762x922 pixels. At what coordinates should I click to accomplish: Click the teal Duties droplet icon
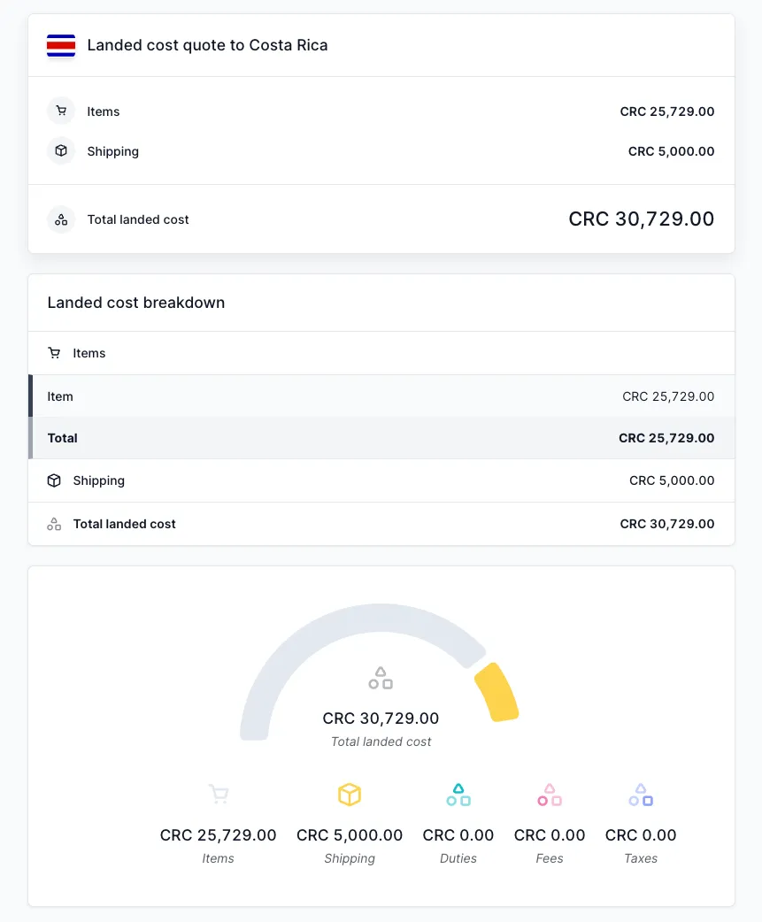tap(458, 795)
